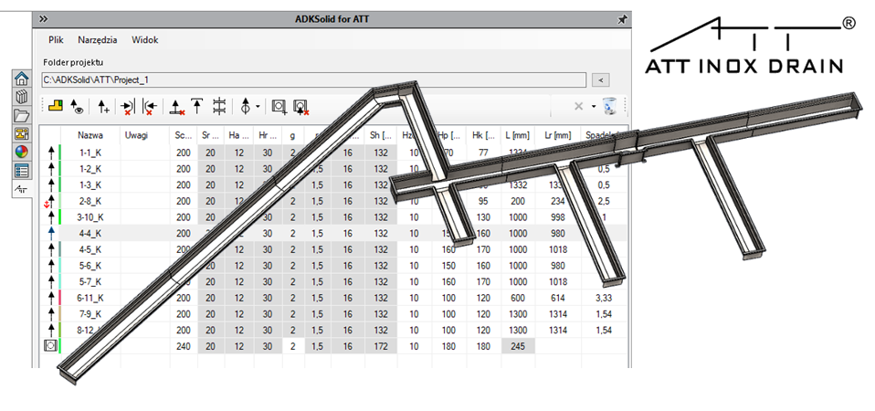Click the '<' button beside folder path
Screen dimensions: 875x411
(600, 79)
